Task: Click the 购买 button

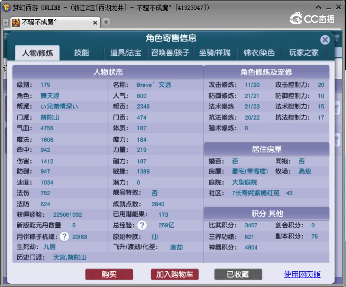Action: [109, 274]
